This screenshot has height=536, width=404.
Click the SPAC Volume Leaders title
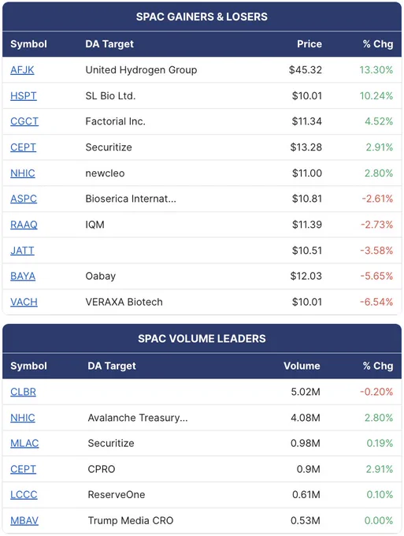(202, 339)
